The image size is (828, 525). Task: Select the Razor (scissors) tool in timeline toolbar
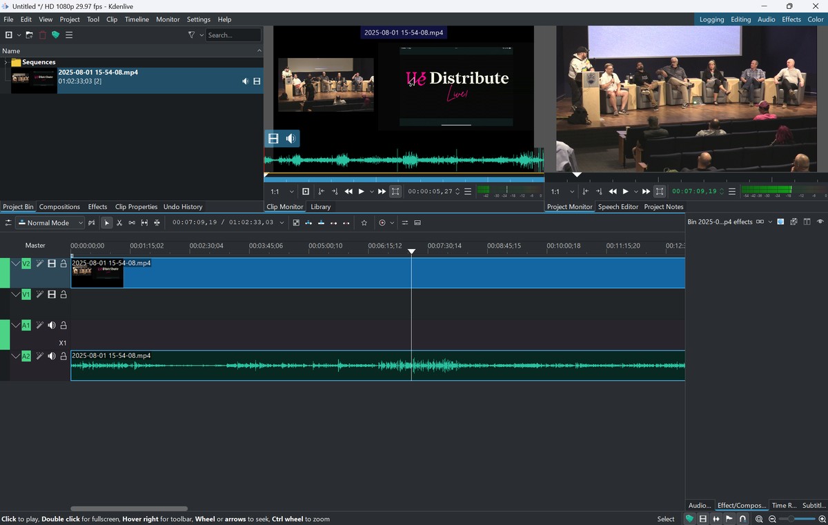coord(119,223)
